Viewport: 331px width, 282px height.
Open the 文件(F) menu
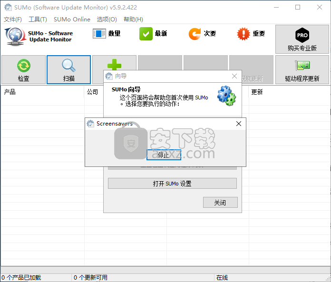click(x=13, y=19)
